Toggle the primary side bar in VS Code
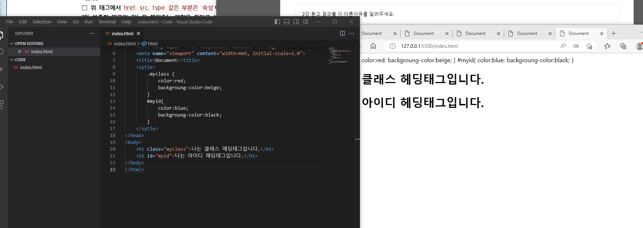The image size is (643, 228). coord(277,22)
